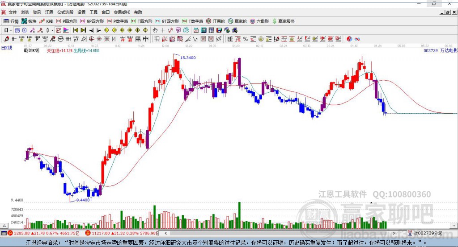The height and width of the screenshot is (247, 458).
Task: Open the 文件 menu
Action: point(13,12)
